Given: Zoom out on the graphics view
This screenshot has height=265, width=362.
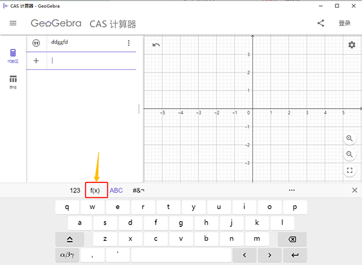Looking at the screenshot, I should (349, 155).
